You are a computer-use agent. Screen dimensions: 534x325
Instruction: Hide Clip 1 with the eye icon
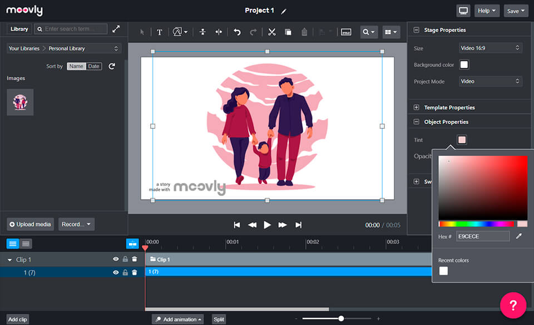[116, 259]
